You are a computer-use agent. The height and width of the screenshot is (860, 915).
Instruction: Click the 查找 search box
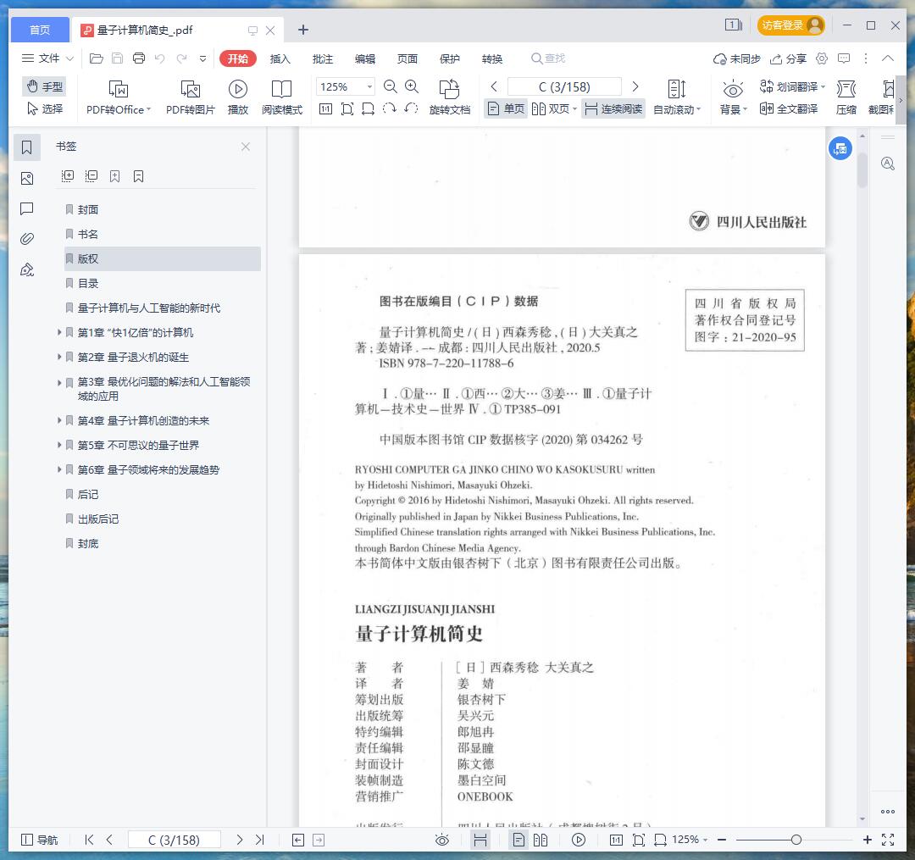(x=548, y=58)
